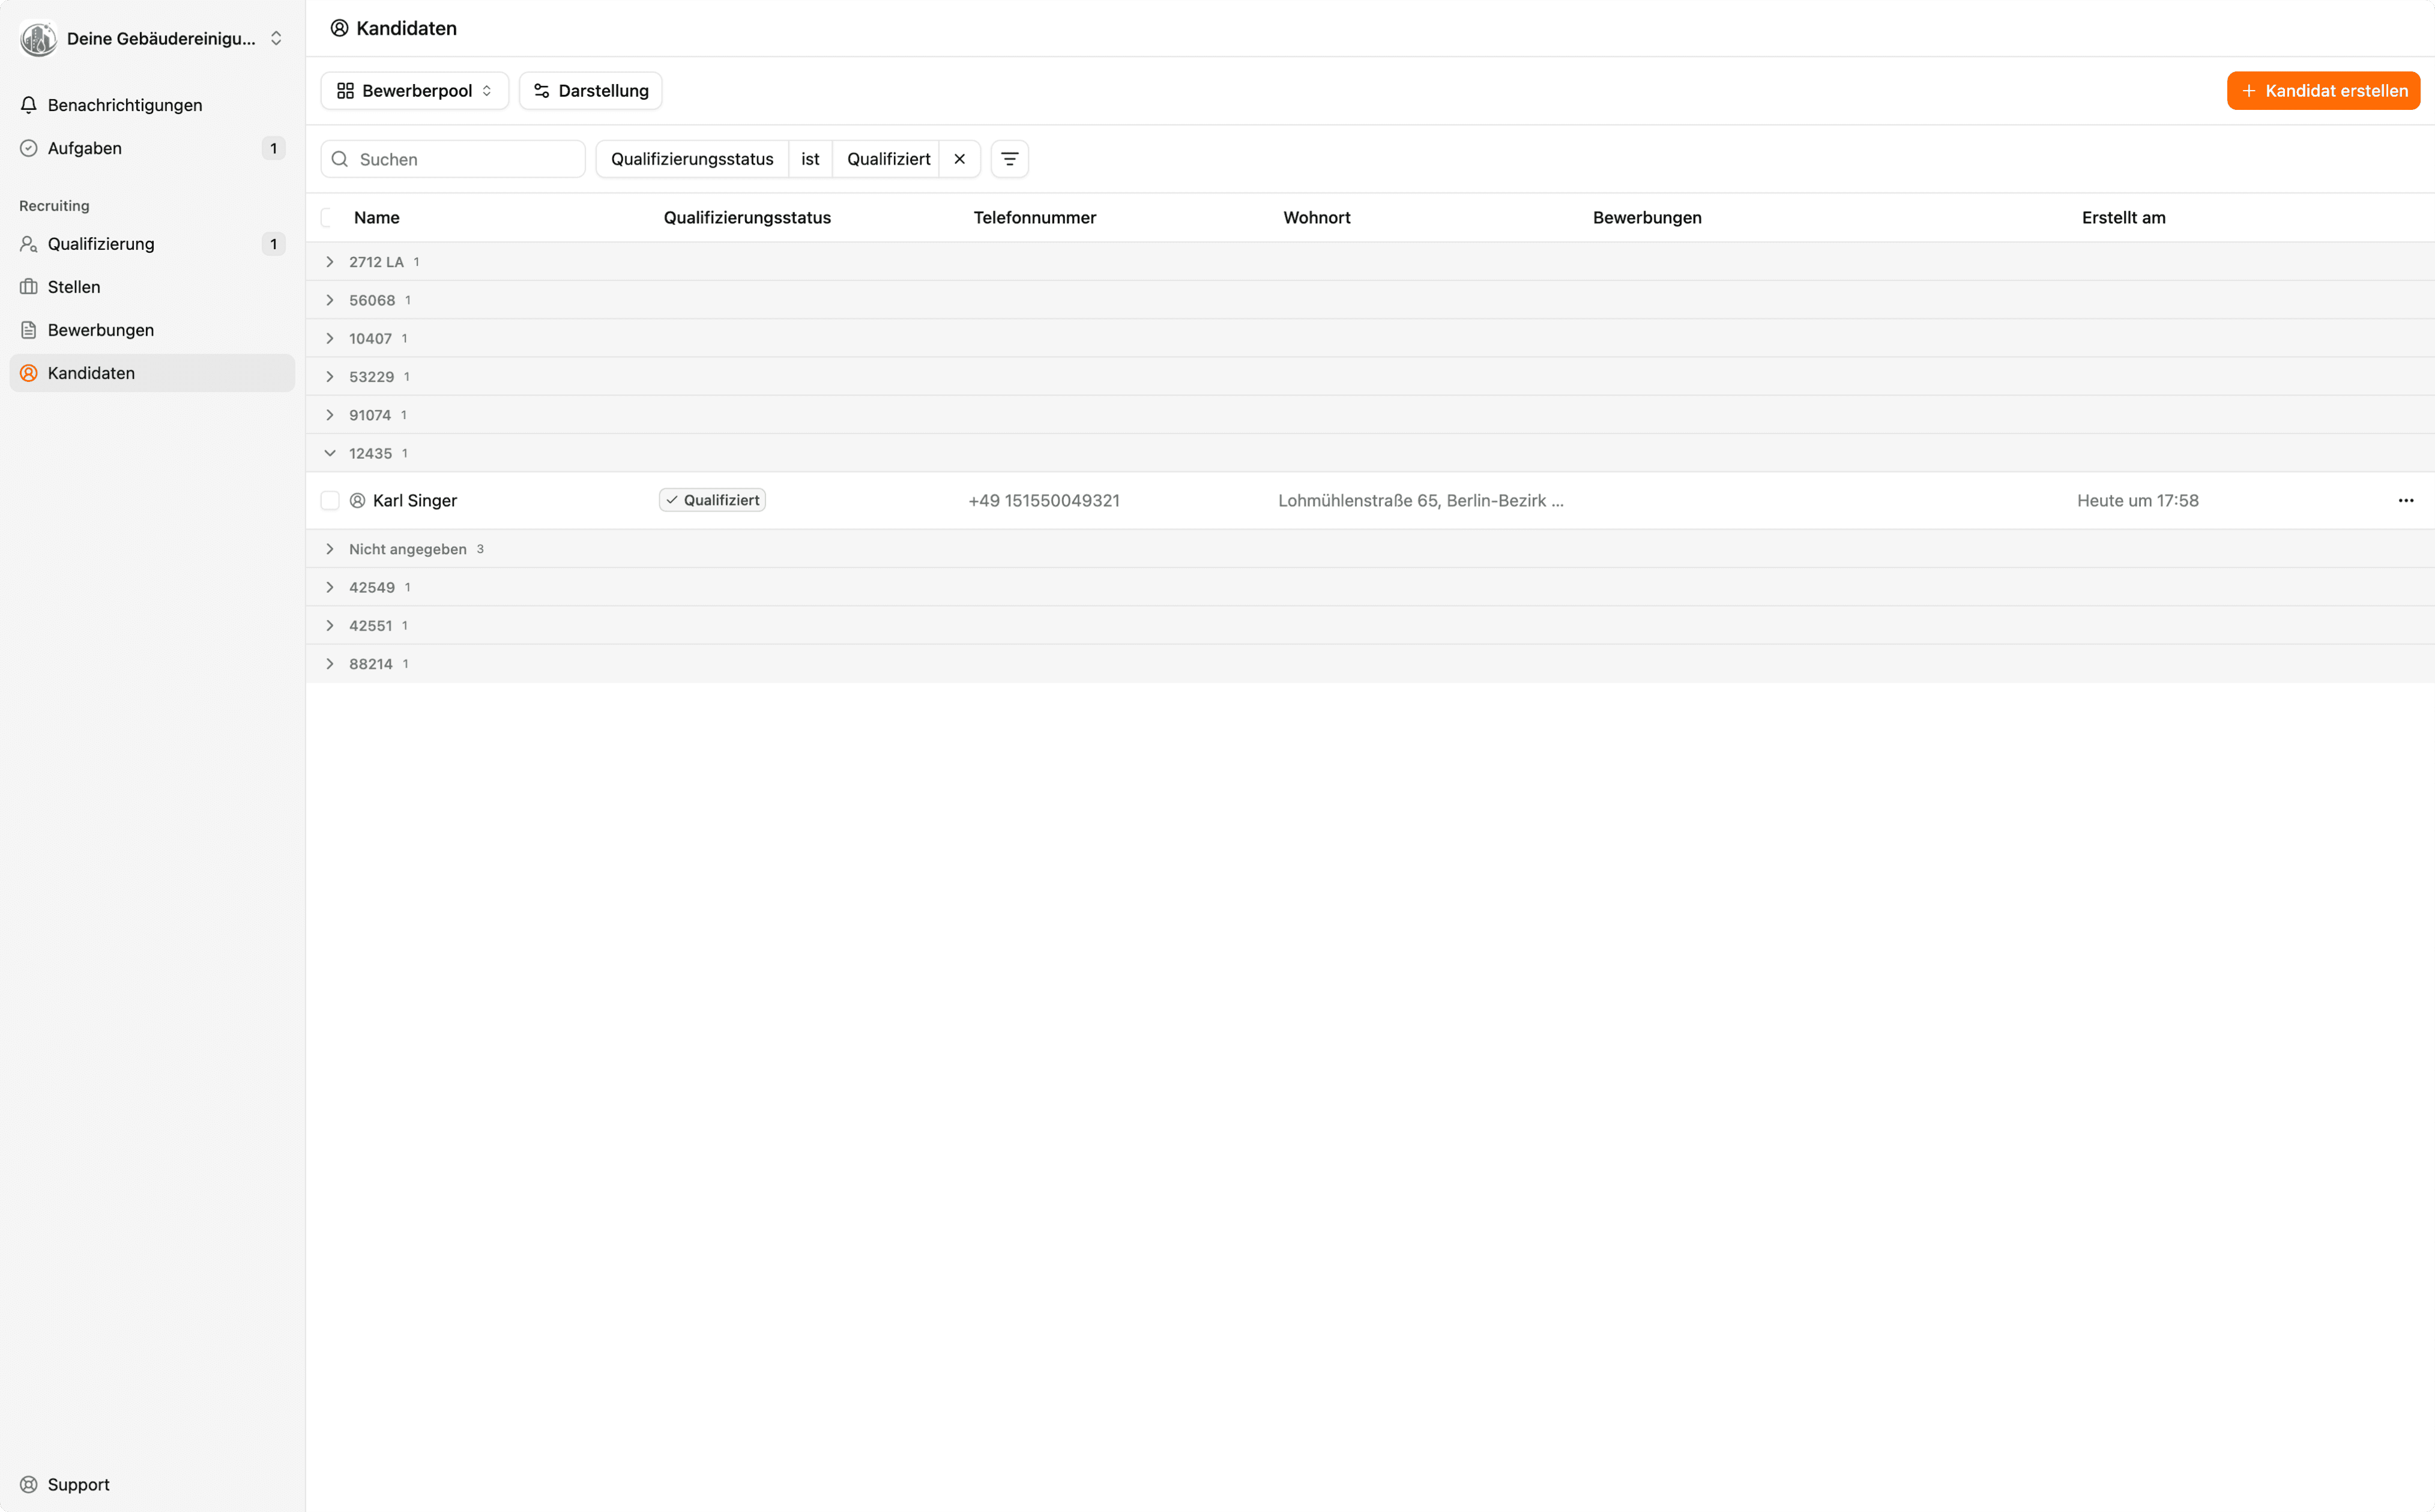Open Bewerbungen in the sidebar
This screenshot has height=1512, width=2435.
click(x=101, y=330)
